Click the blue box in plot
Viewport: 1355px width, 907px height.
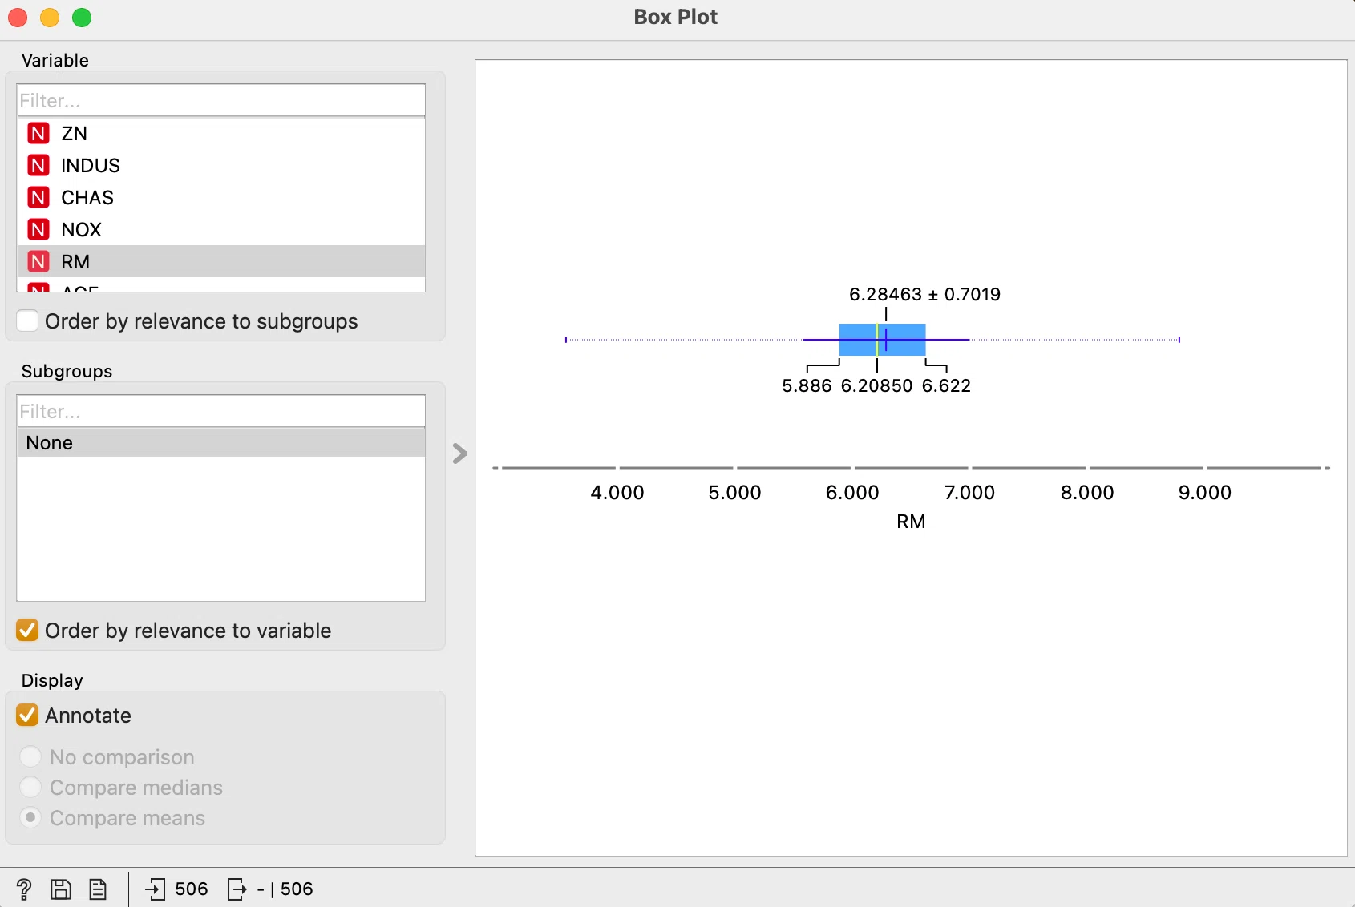pyautogui.click(x=882, y=340)
